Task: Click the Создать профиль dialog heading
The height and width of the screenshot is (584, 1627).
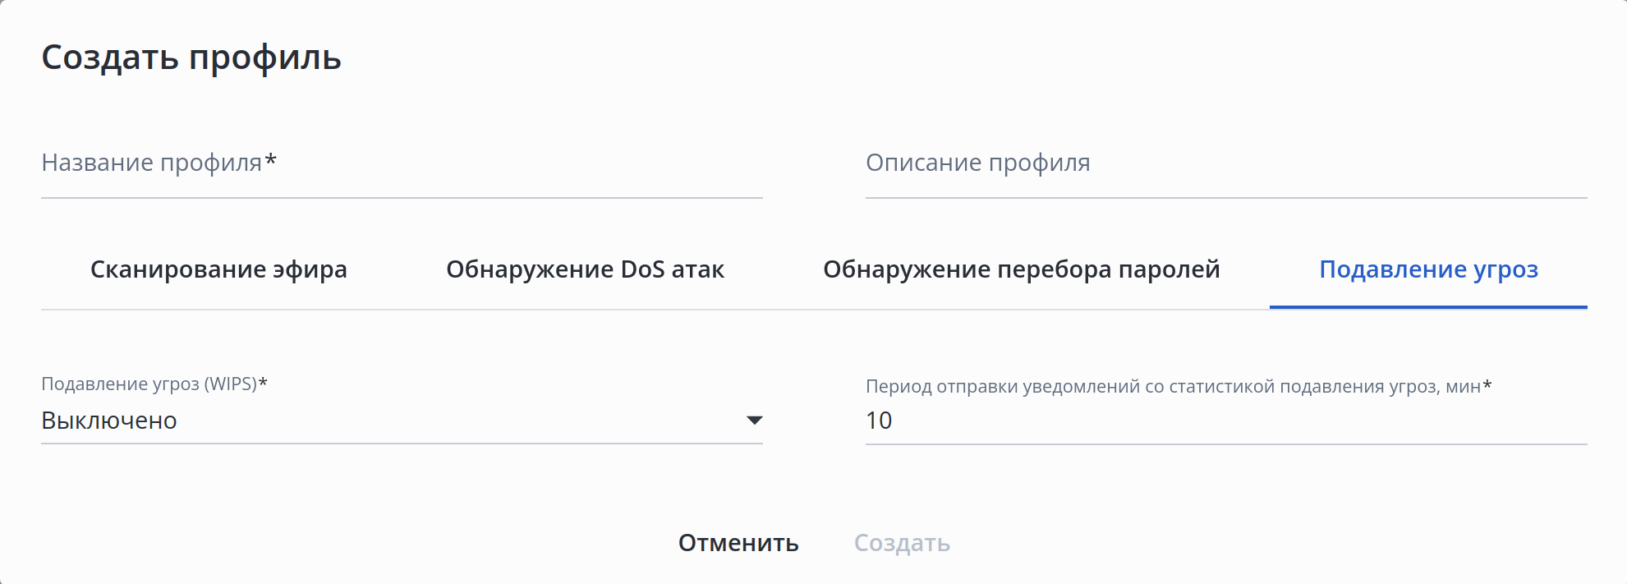Action: [191, 57]
